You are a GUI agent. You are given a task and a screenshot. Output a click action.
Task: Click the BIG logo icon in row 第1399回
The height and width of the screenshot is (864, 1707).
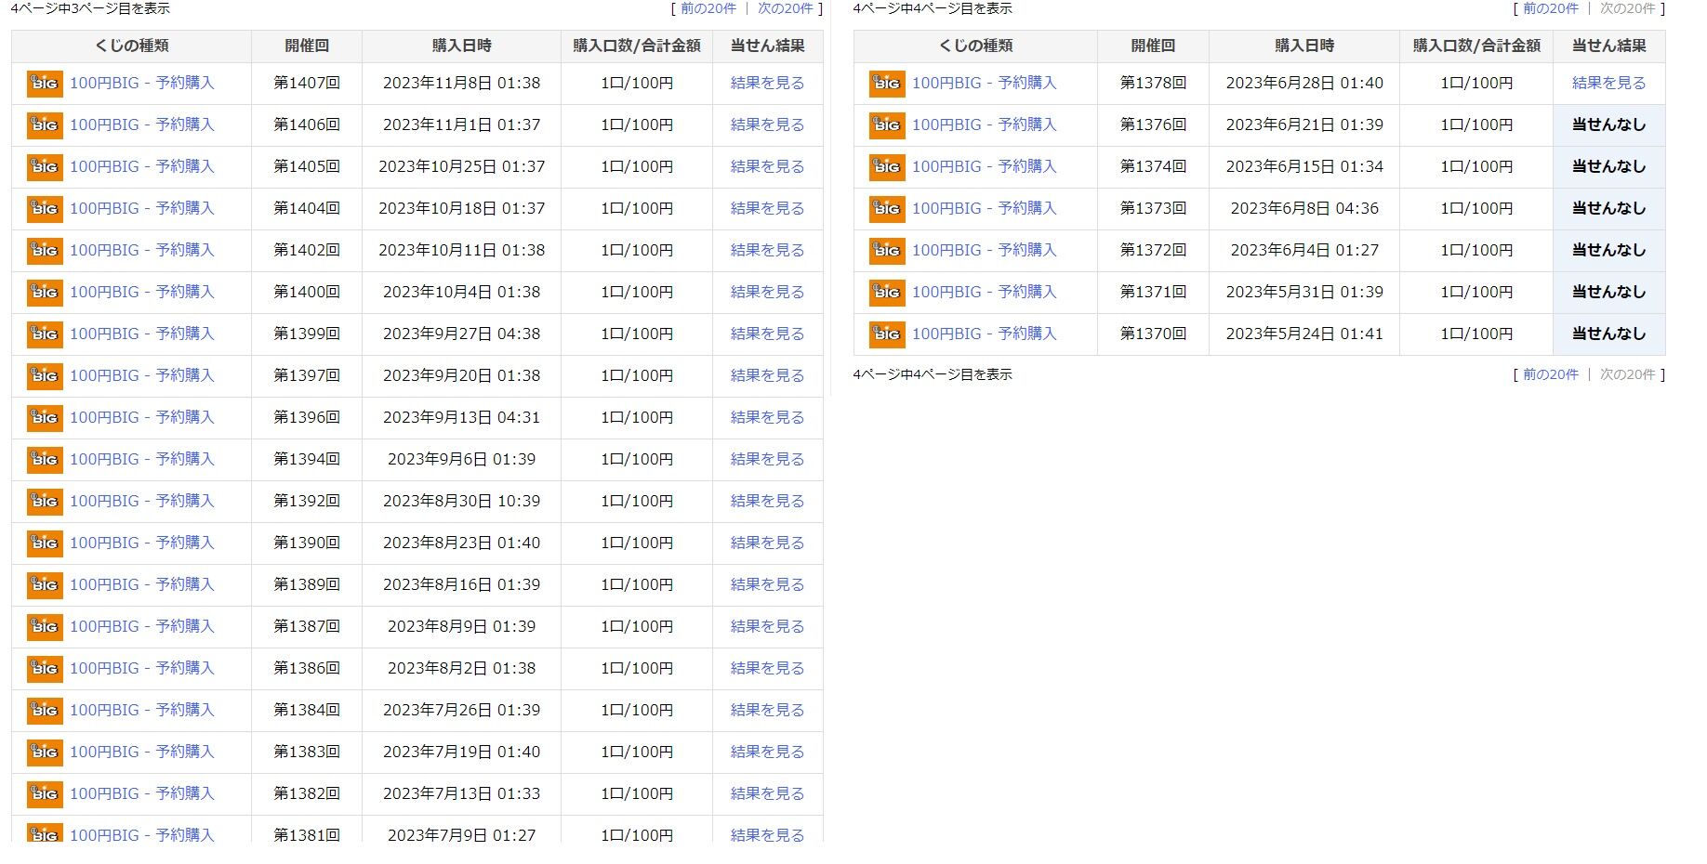(x=45, y=334)
